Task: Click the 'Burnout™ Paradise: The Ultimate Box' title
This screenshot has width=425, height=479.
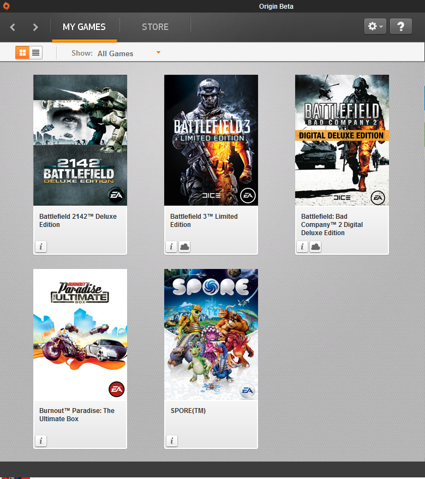Action: click(77, 415)
